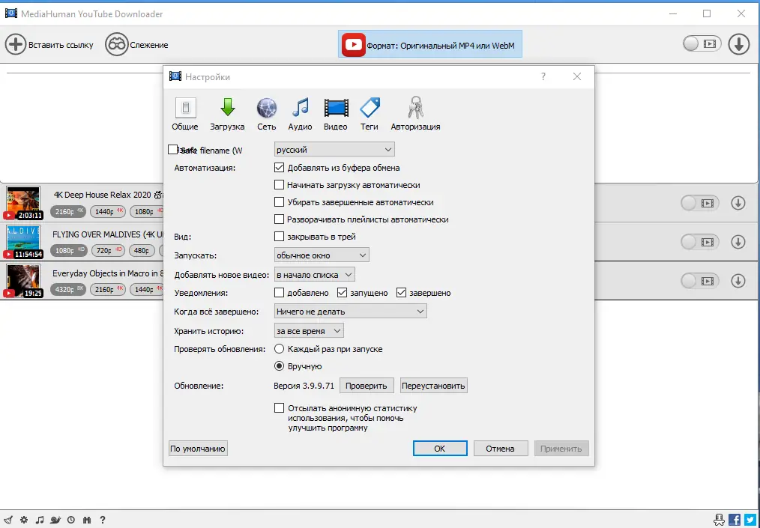The height and width of the screenshot is (528, 760).
Task: Open settings gear icon in status bar
Action: coord(24,520)
